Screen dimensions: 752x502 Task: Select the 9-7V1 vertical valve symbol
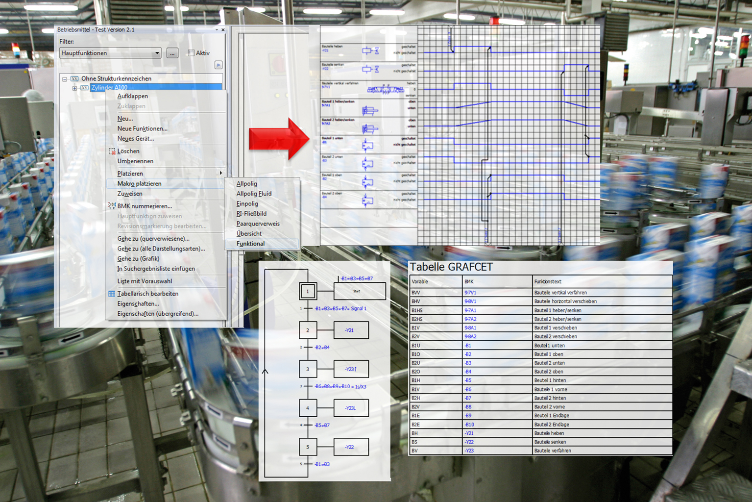point(386,89)
